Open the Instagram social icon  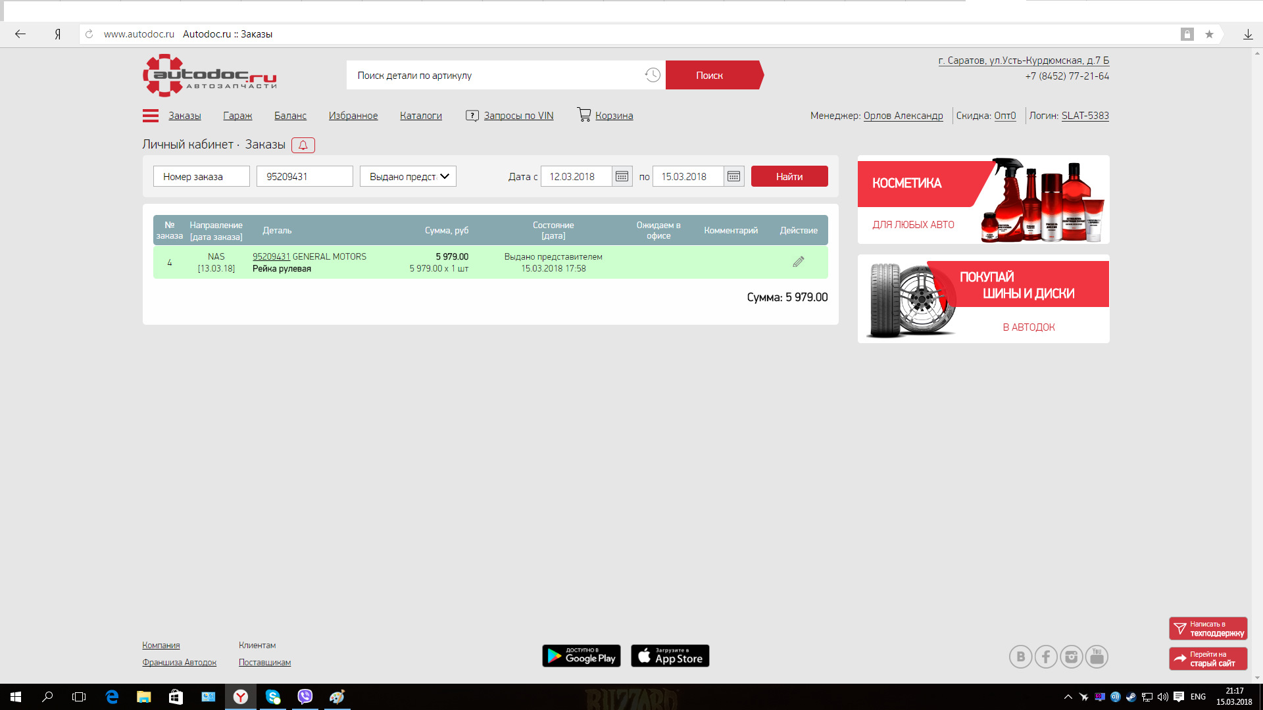click(1072, 656)
